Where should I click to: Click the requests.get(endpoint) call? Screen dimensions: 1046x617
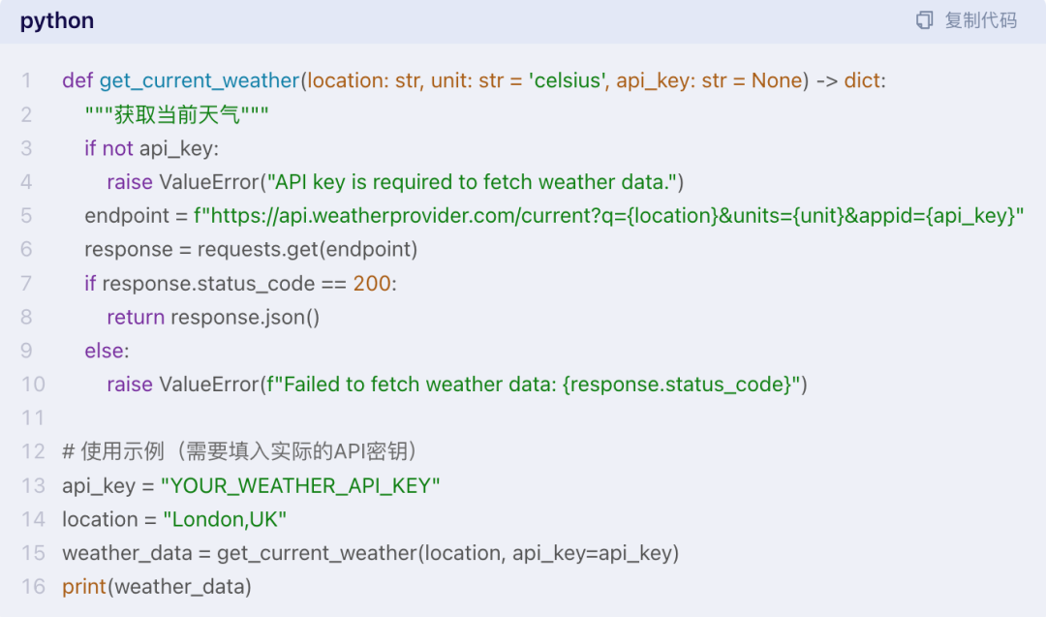pyautogui.click(x=307, y=249)
